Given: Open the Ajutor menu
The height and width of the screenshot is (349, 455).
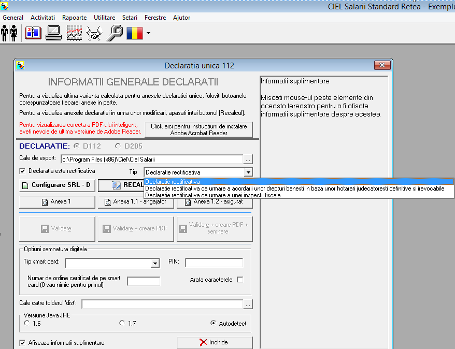Looking at the screenshot, I should pyautogui.click(x=182, y=18).
